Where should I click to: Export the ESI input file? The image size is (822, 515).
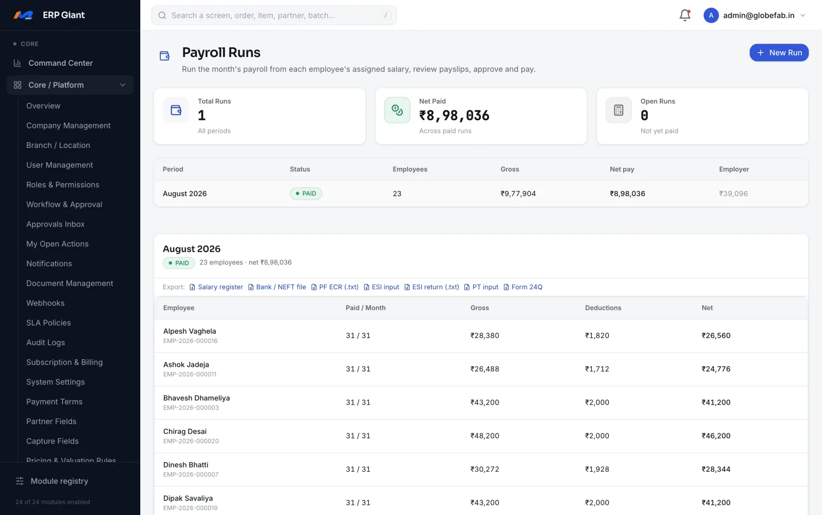(x=382, y=287)
